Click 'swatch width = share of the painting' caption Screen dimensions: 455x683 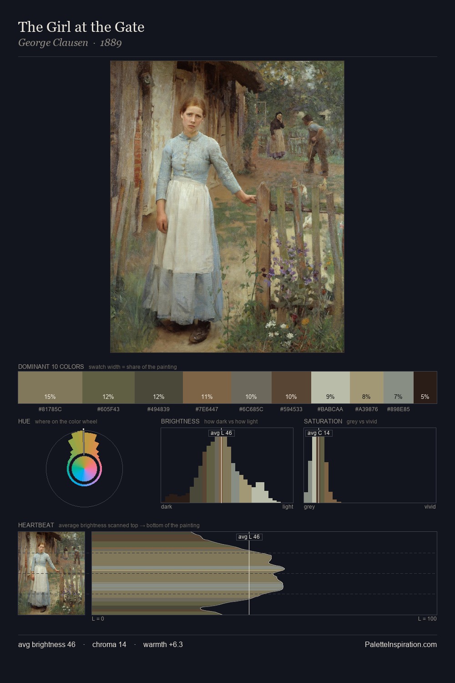[x=133, y=367]
